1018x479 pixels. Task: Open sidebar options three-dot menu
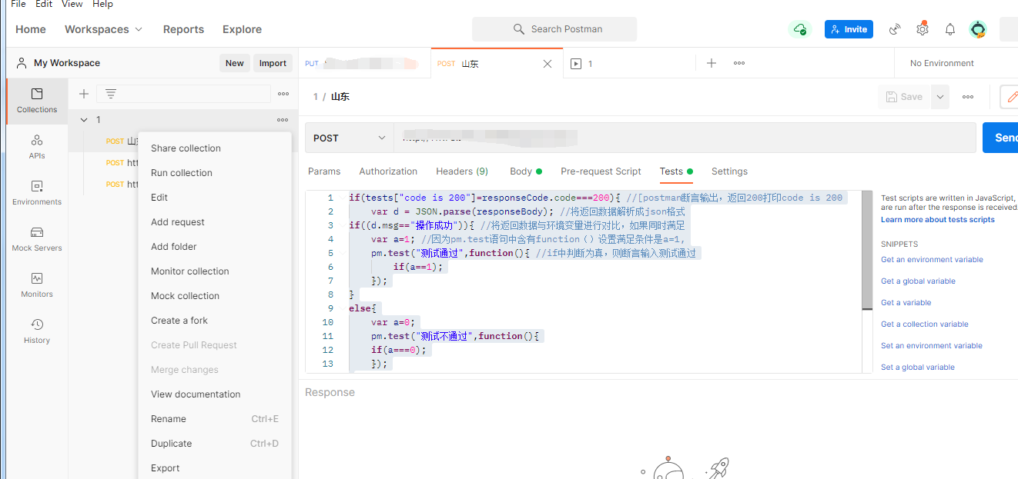(x=283, y=94)
